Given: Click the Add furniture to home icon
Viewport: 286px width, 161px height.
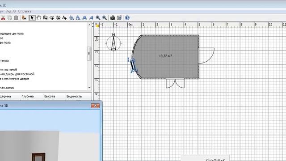Looking at the screenshot, I should [x=24, y=18].
